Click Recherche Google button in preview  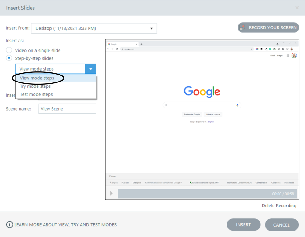coord(192,115)
